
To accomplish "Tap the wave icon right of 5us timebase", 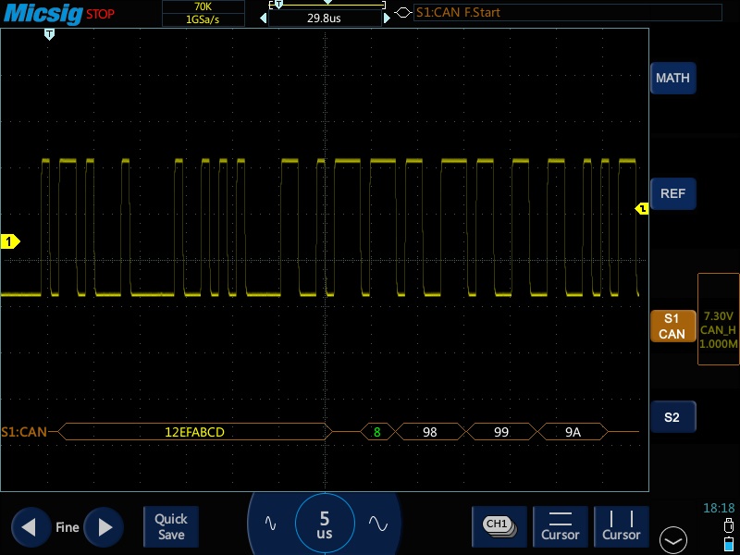I will pos(377,523).
